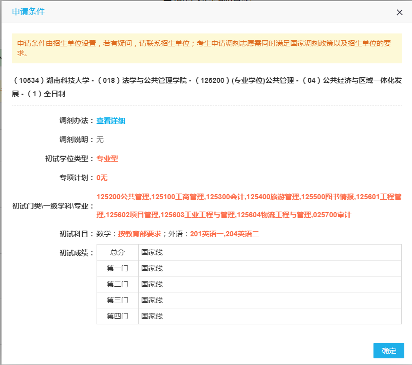
Task: Click the 按教育部要求 math requirement text
Action: click(x=139, y=234)
